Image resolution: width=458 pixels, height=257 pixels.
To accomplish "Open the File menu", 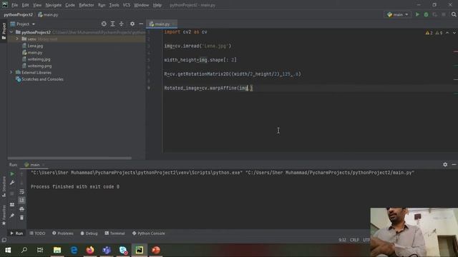I will pyautogui.click(x=14, y=5).
